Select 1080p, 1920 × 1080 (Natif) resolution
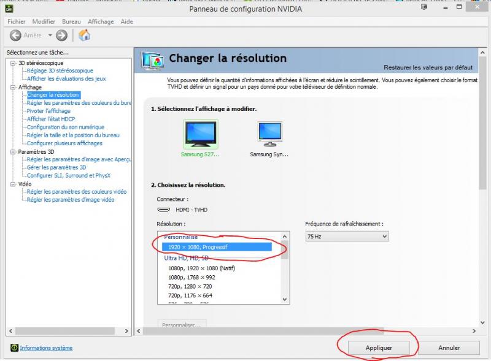The image size is (491, 361). [x=201, y=268]
